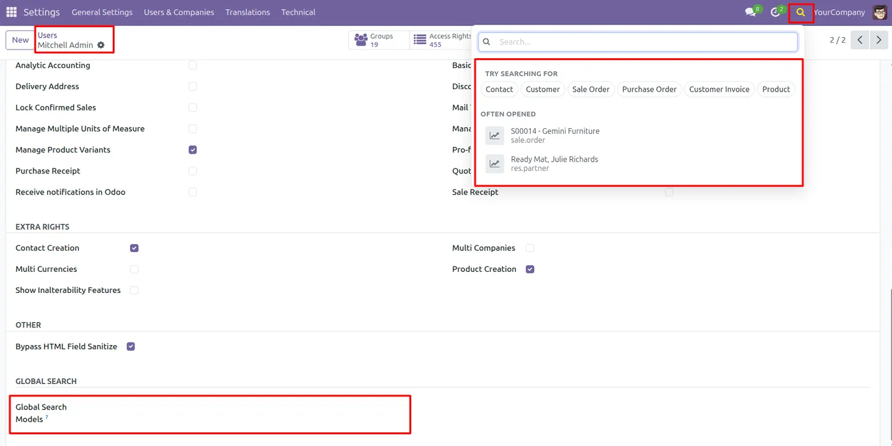Open Users & Companies menu
The height and width of the screenshot is (446, 892).
[x=179, y=12]
